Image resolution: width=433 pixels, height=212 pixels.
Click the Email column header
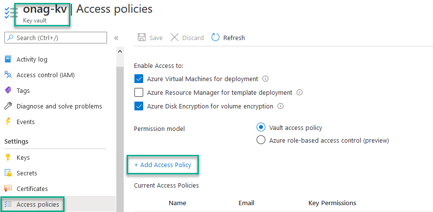246,203
